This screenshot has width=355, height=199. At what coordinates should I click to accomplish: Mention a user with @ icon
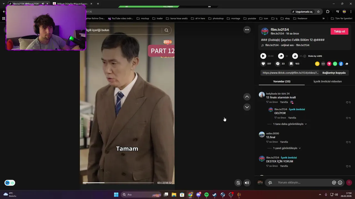pyautogui.click(x=334, y=183)
